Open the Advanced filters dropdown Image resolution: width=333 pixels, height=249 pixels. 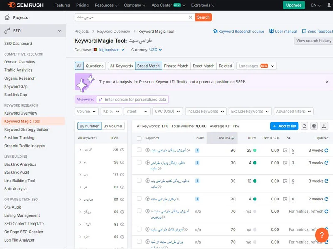click(x=294, y=112)
